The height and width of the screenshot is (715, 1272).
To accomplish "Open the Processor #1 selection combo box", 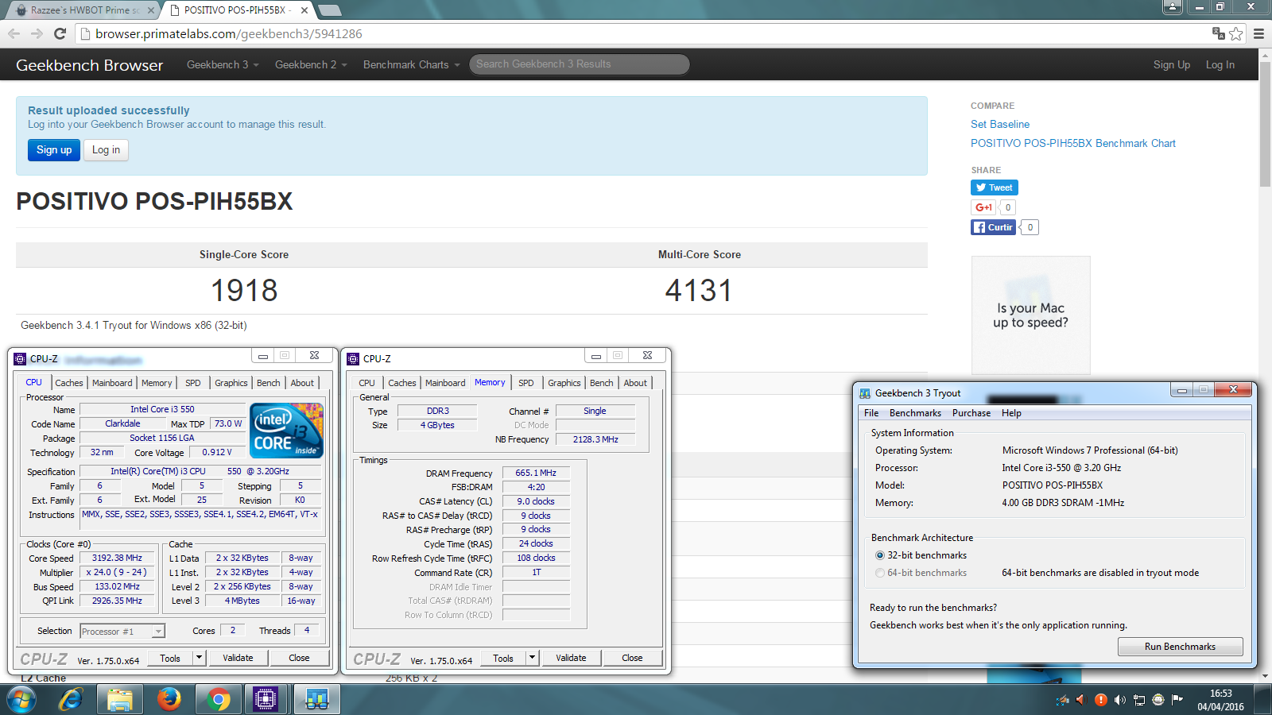I will point(122,631).
